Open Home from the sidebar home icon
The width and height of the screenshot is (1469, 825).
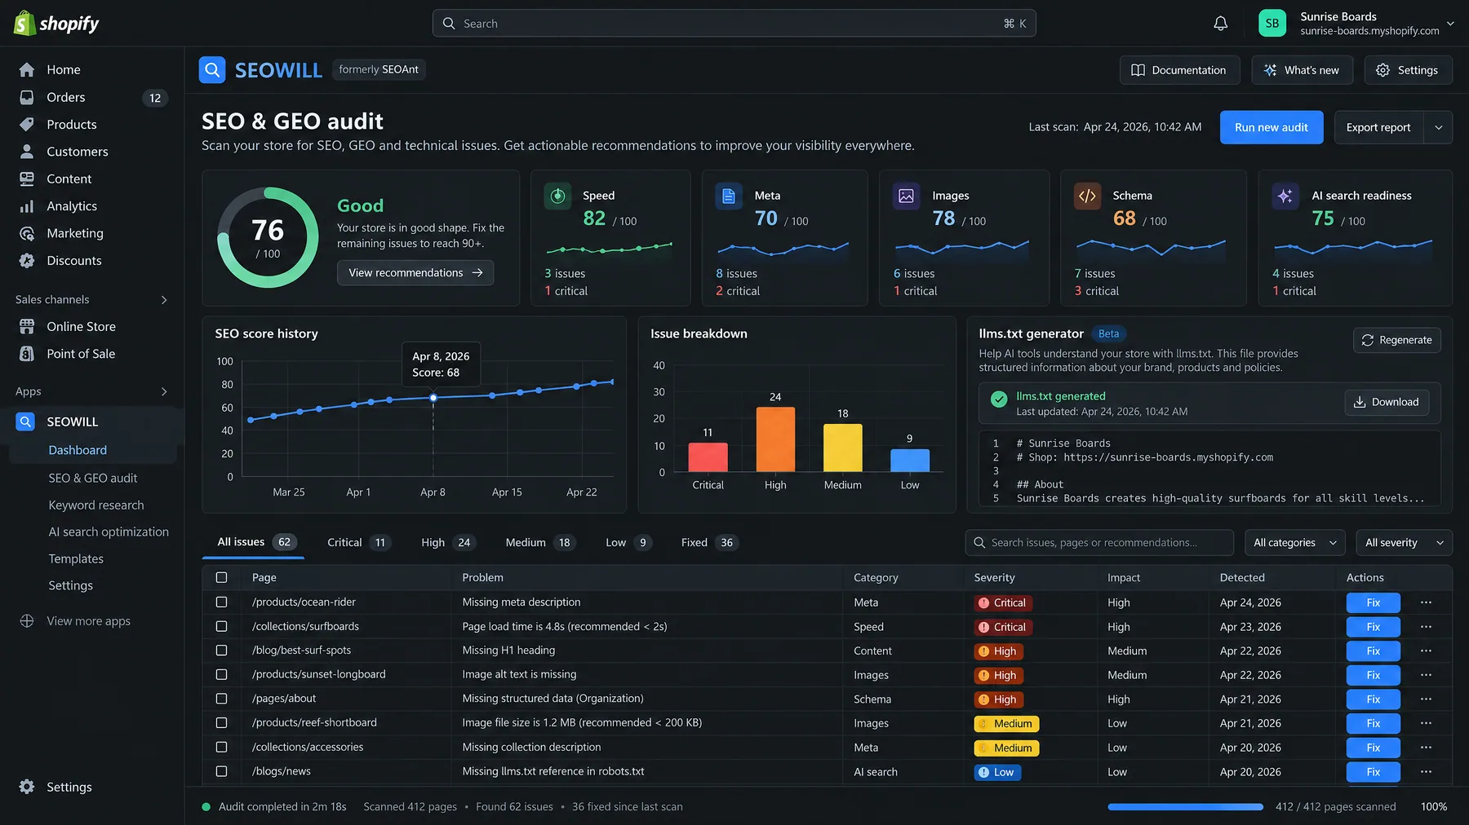(x=27, y=70)
